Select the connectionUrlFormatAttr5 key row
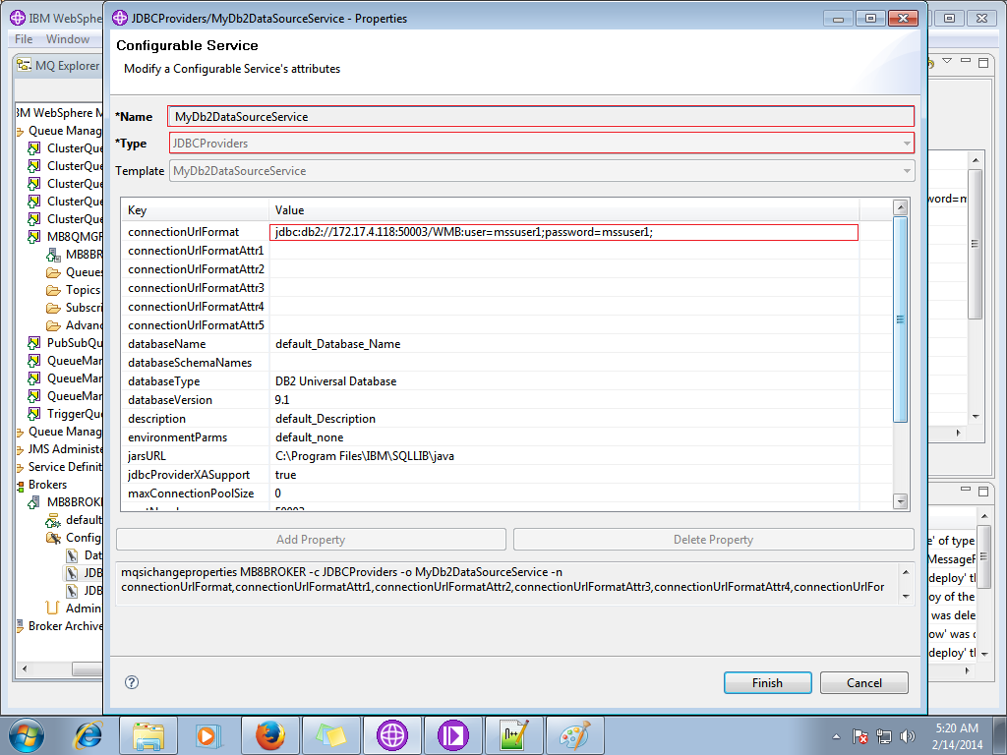1007x755 pixels. 196,324
